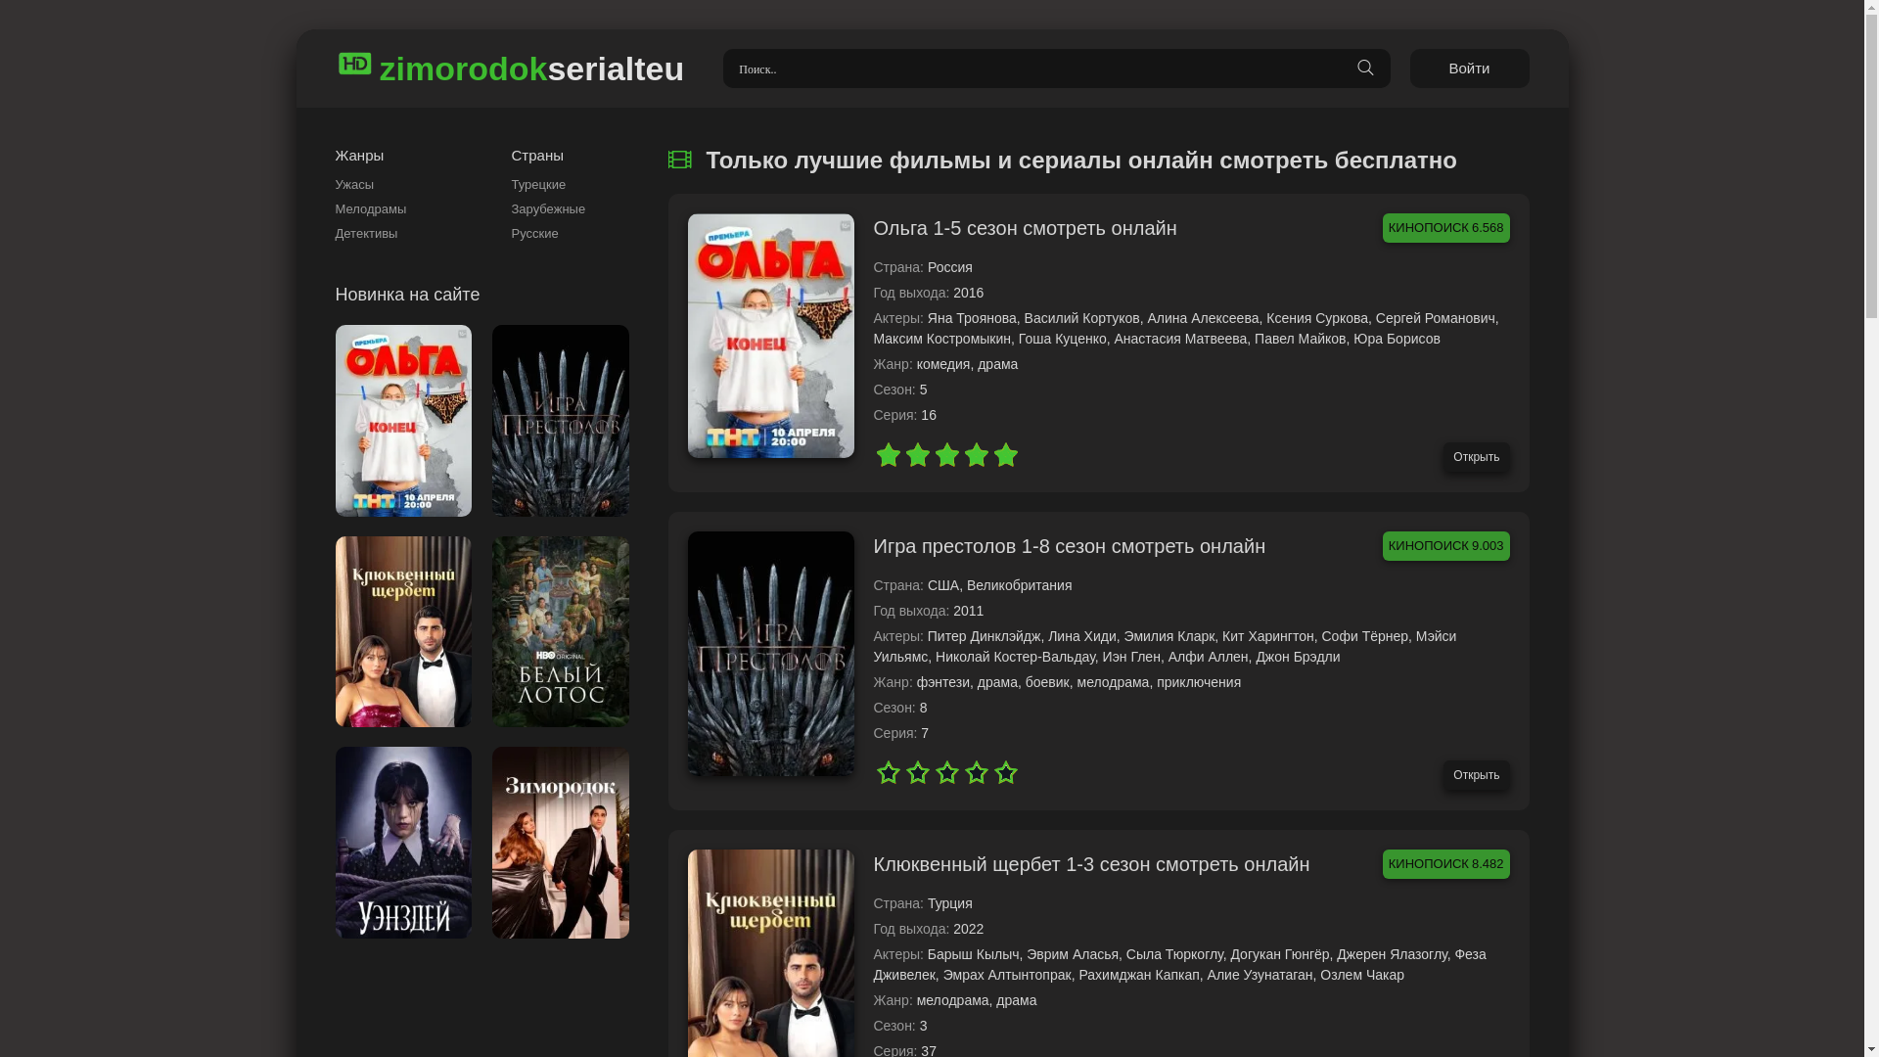The width and height of the screenshot is (1879, 1057).
Task: Click the приключения genre link
Action: (x=1198, y=682)
